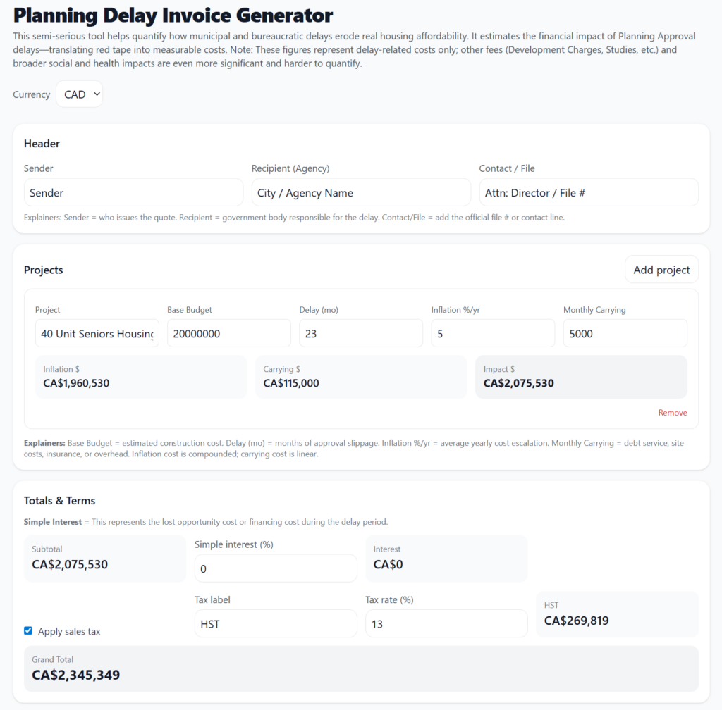Select the Inflation %/yr field showing 5

492,332
